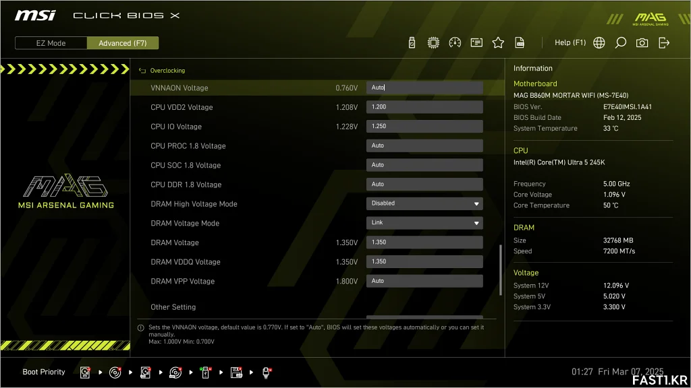This screenshot has width=691, height=388.
Task: Click the MSI logo
Action: click(x=35, y=15)
